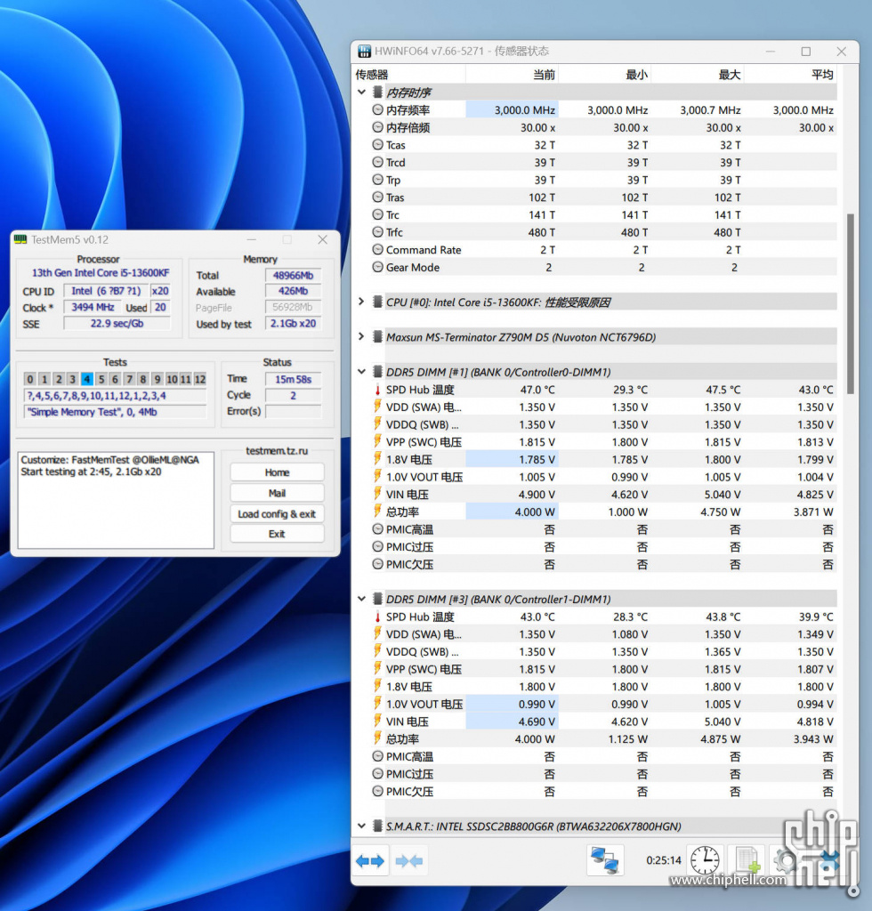Click the 平均 column header
872x911 pixels.
click(791, 75)
